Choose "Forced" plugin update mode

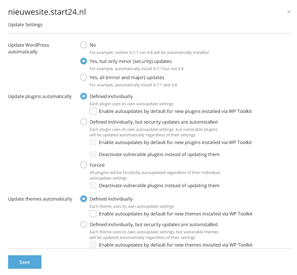[x=83, y=165]
